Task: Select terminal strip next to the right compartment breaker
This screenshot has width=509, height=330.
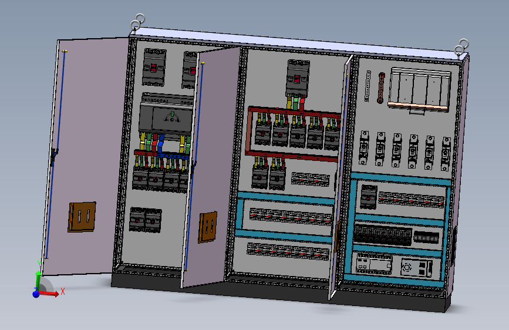Action: point(411,200)
